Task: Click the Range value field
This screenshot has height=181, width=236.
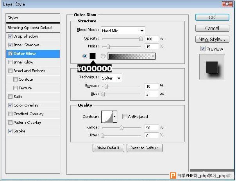Action: 151,128
